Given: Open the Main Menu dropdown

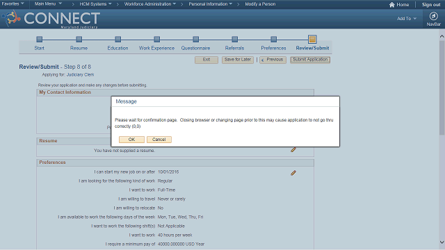Looking at the screenshot, I should [x=48, y=4].
